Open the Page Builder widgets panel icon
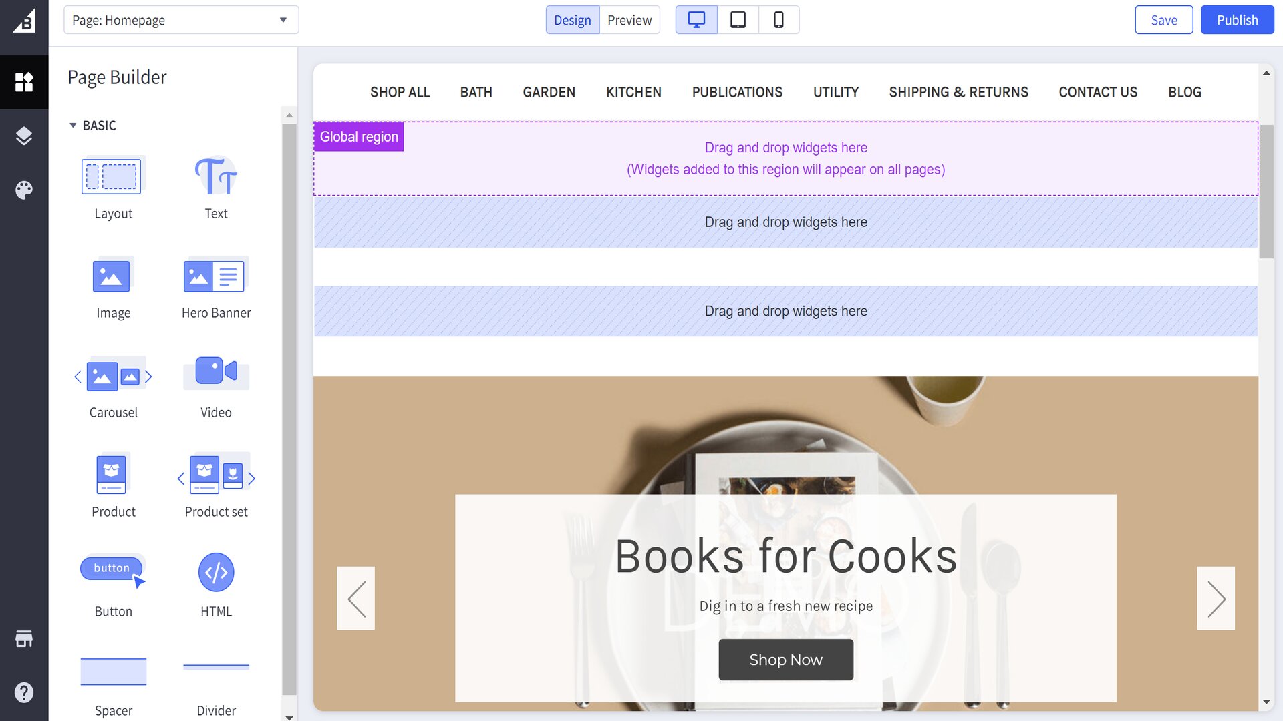Screen dimensions: 1283x721 point(24,82)
